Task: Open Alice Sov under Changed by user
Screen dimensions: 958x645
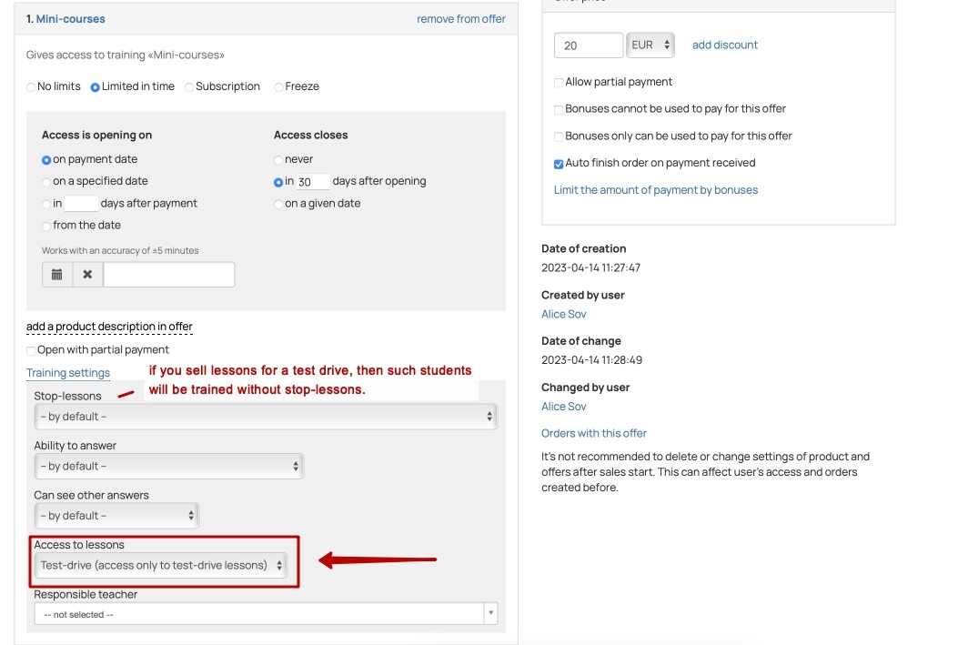Action: coord(563,406)
